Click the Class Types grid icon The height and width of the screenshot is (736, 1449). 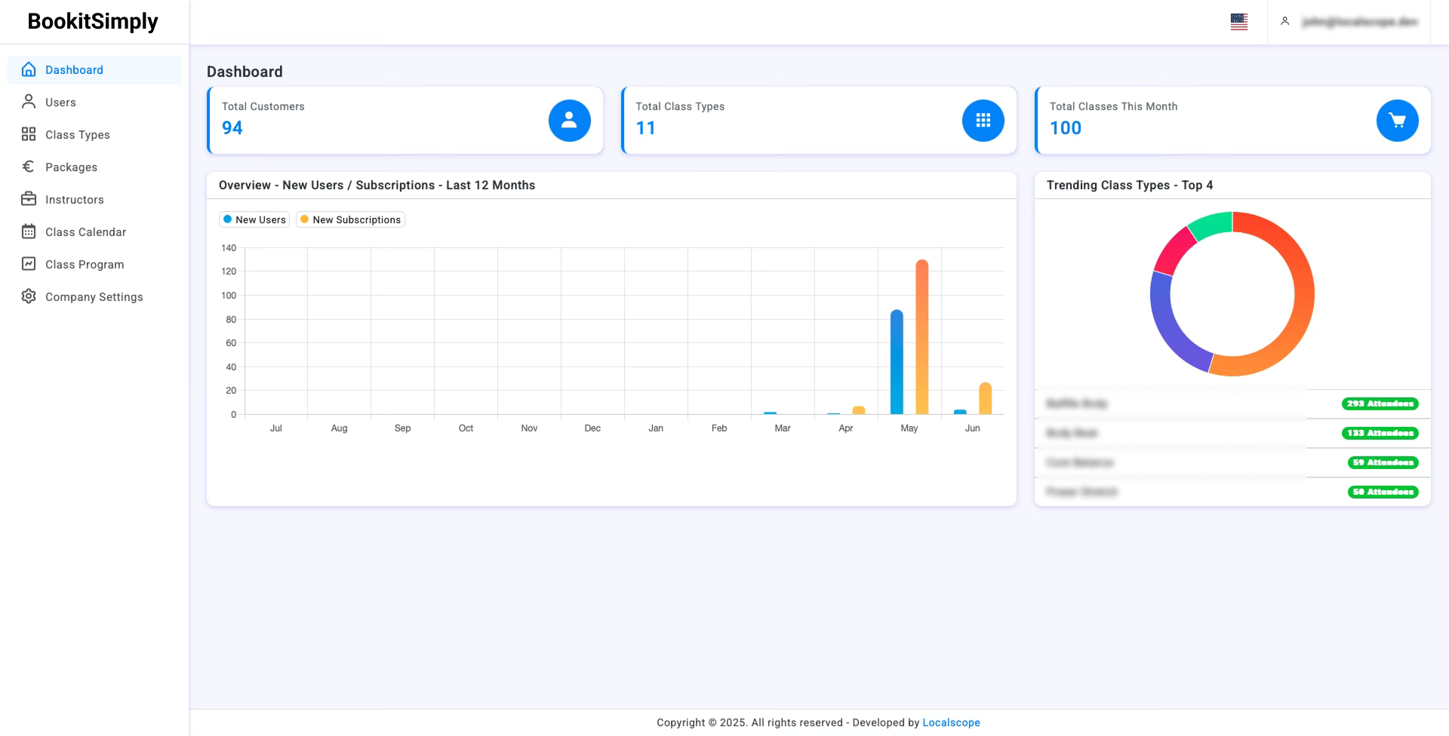point(29,134)
